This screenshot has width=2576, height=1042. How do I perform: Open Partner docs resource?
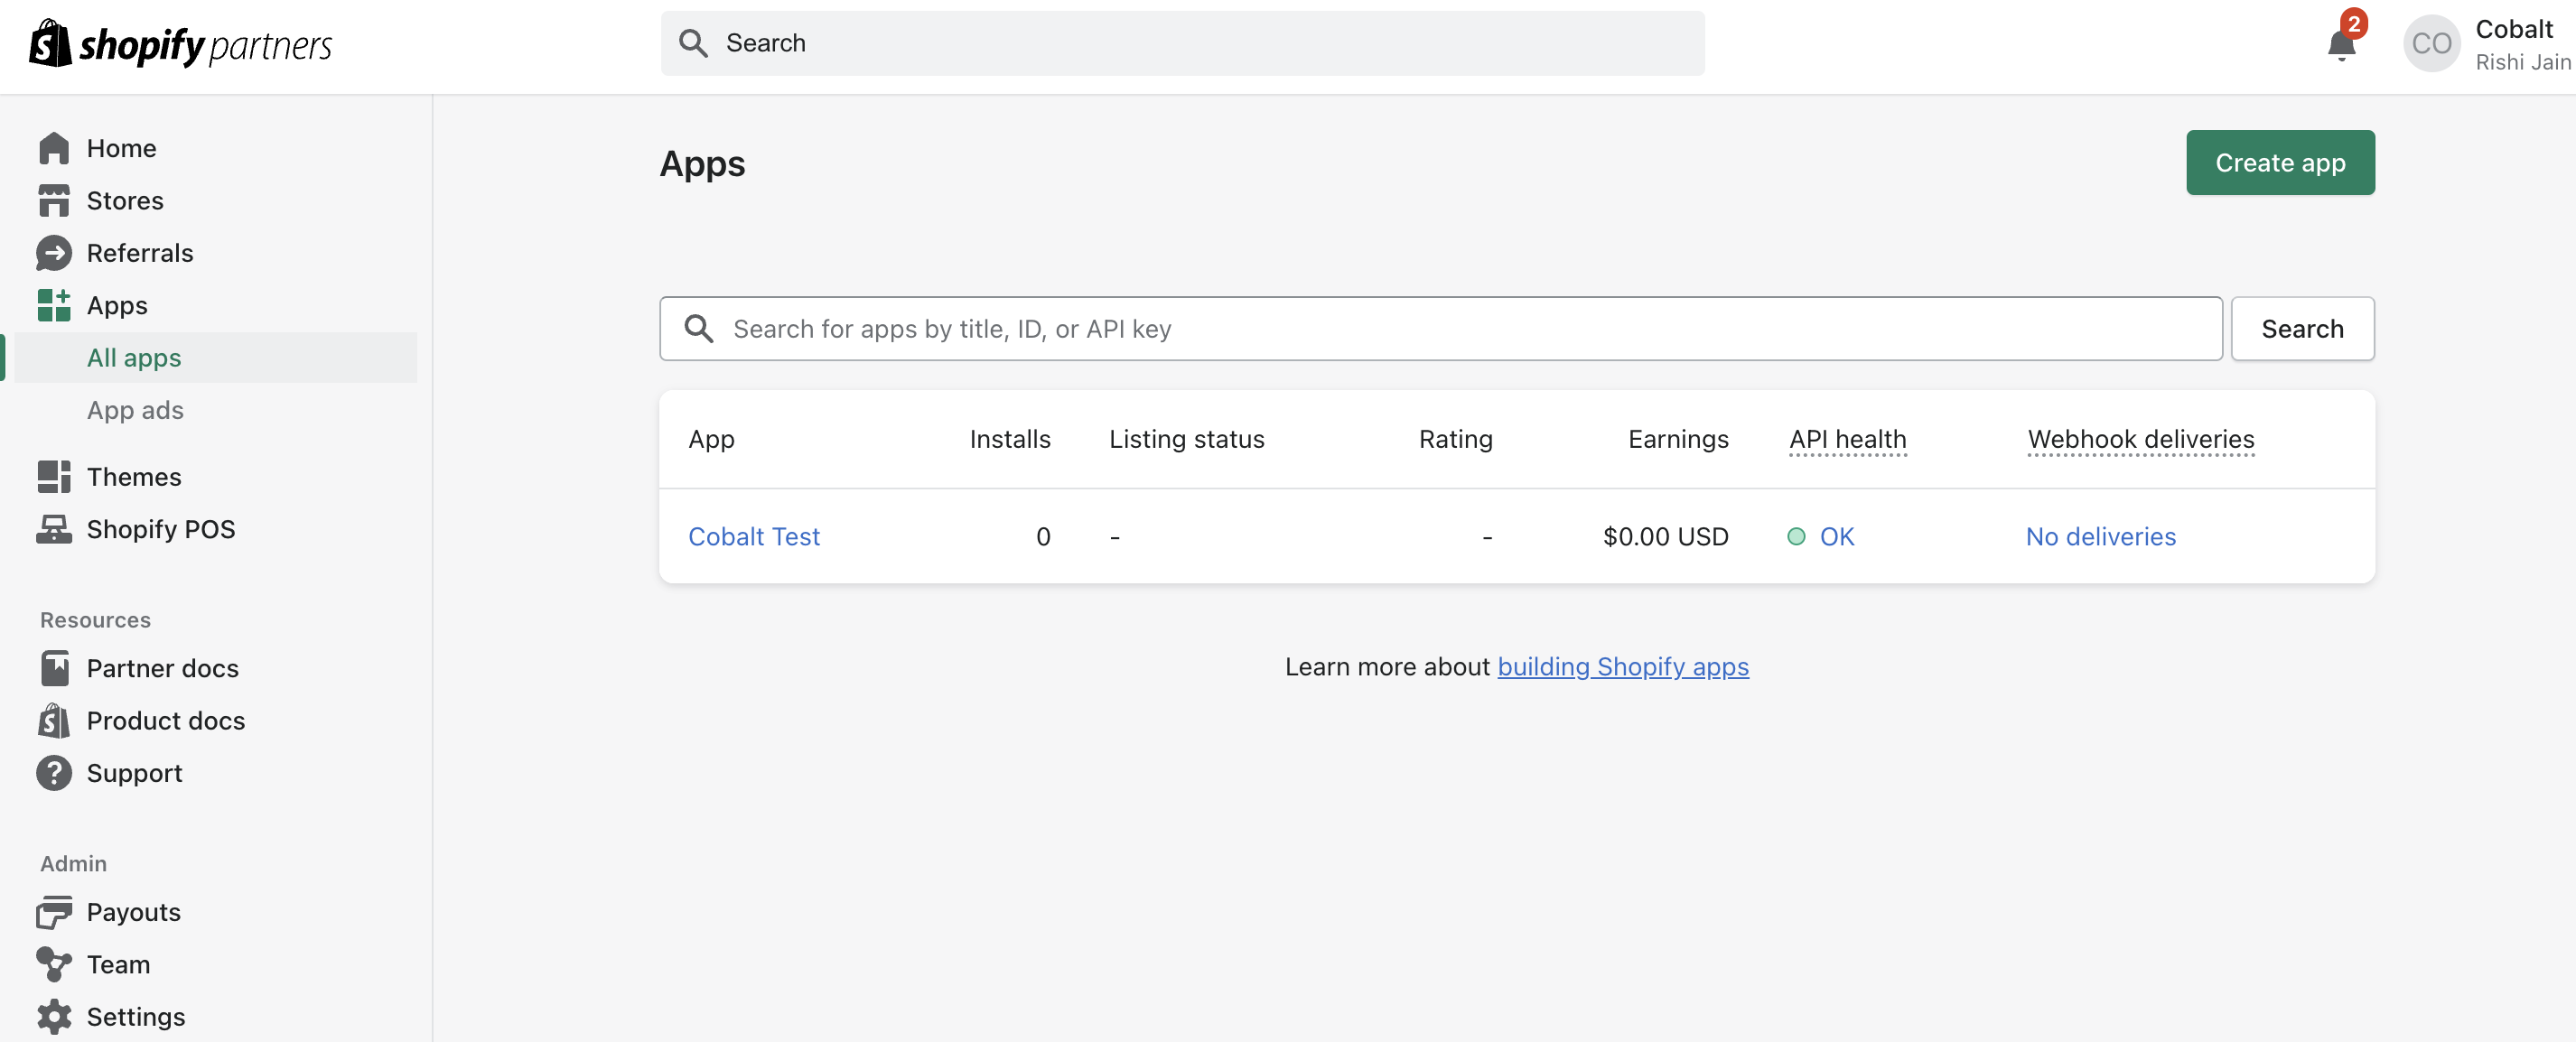click(162, 668)
